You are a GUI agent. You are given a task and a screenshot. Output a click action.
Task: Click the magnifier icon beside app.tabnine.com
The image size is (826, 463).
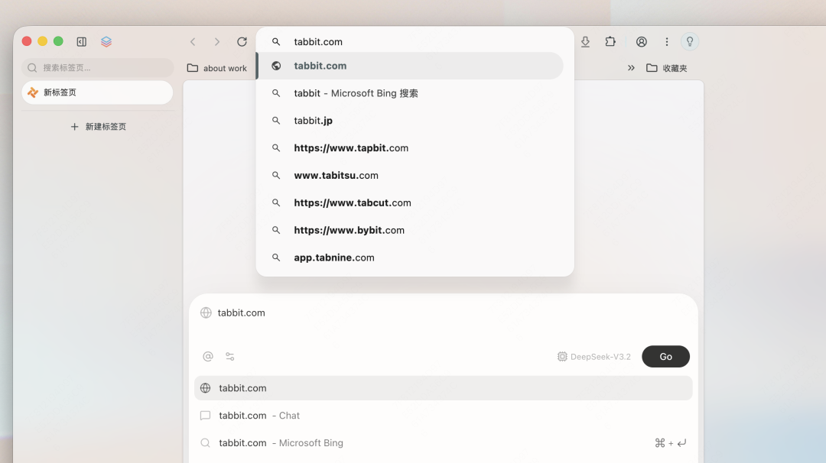coord(276,257)
